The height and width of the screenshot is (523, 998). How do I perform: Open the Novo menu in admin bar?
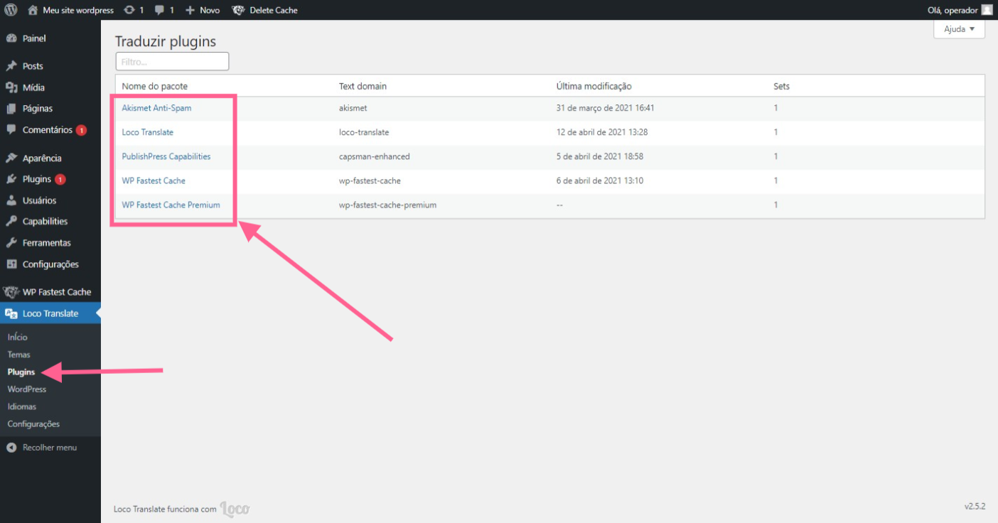pyautogui.click(x=210, y=11)
